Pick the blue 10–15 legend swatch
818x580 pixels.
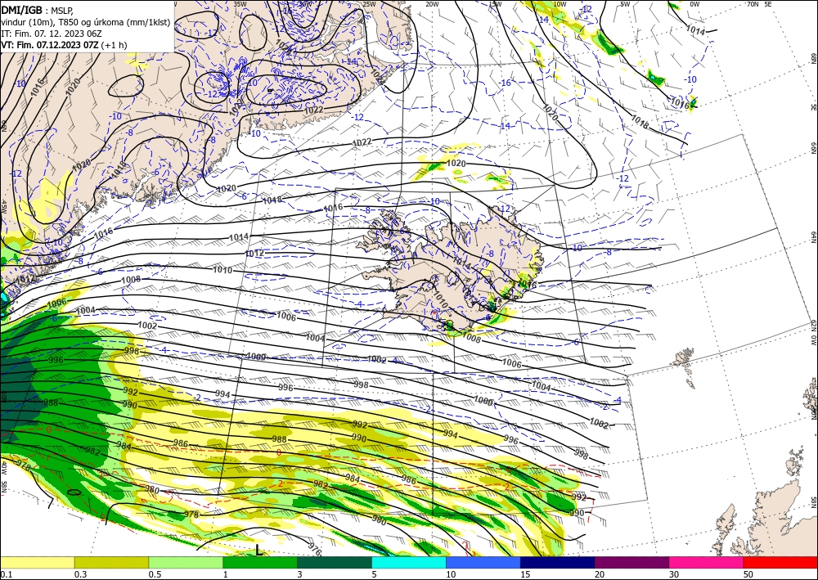(x=483, y=562)
